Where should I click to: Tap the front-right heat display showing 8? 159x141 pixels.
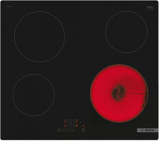pos(77,126)
